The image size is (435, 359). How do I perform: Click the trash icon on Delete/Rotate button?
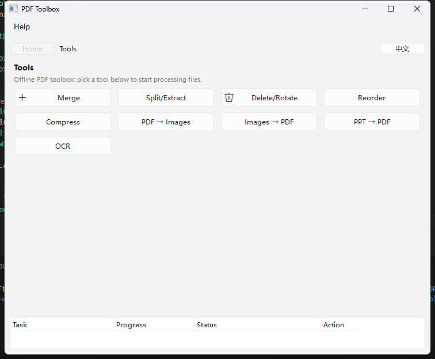coord(229,97)
